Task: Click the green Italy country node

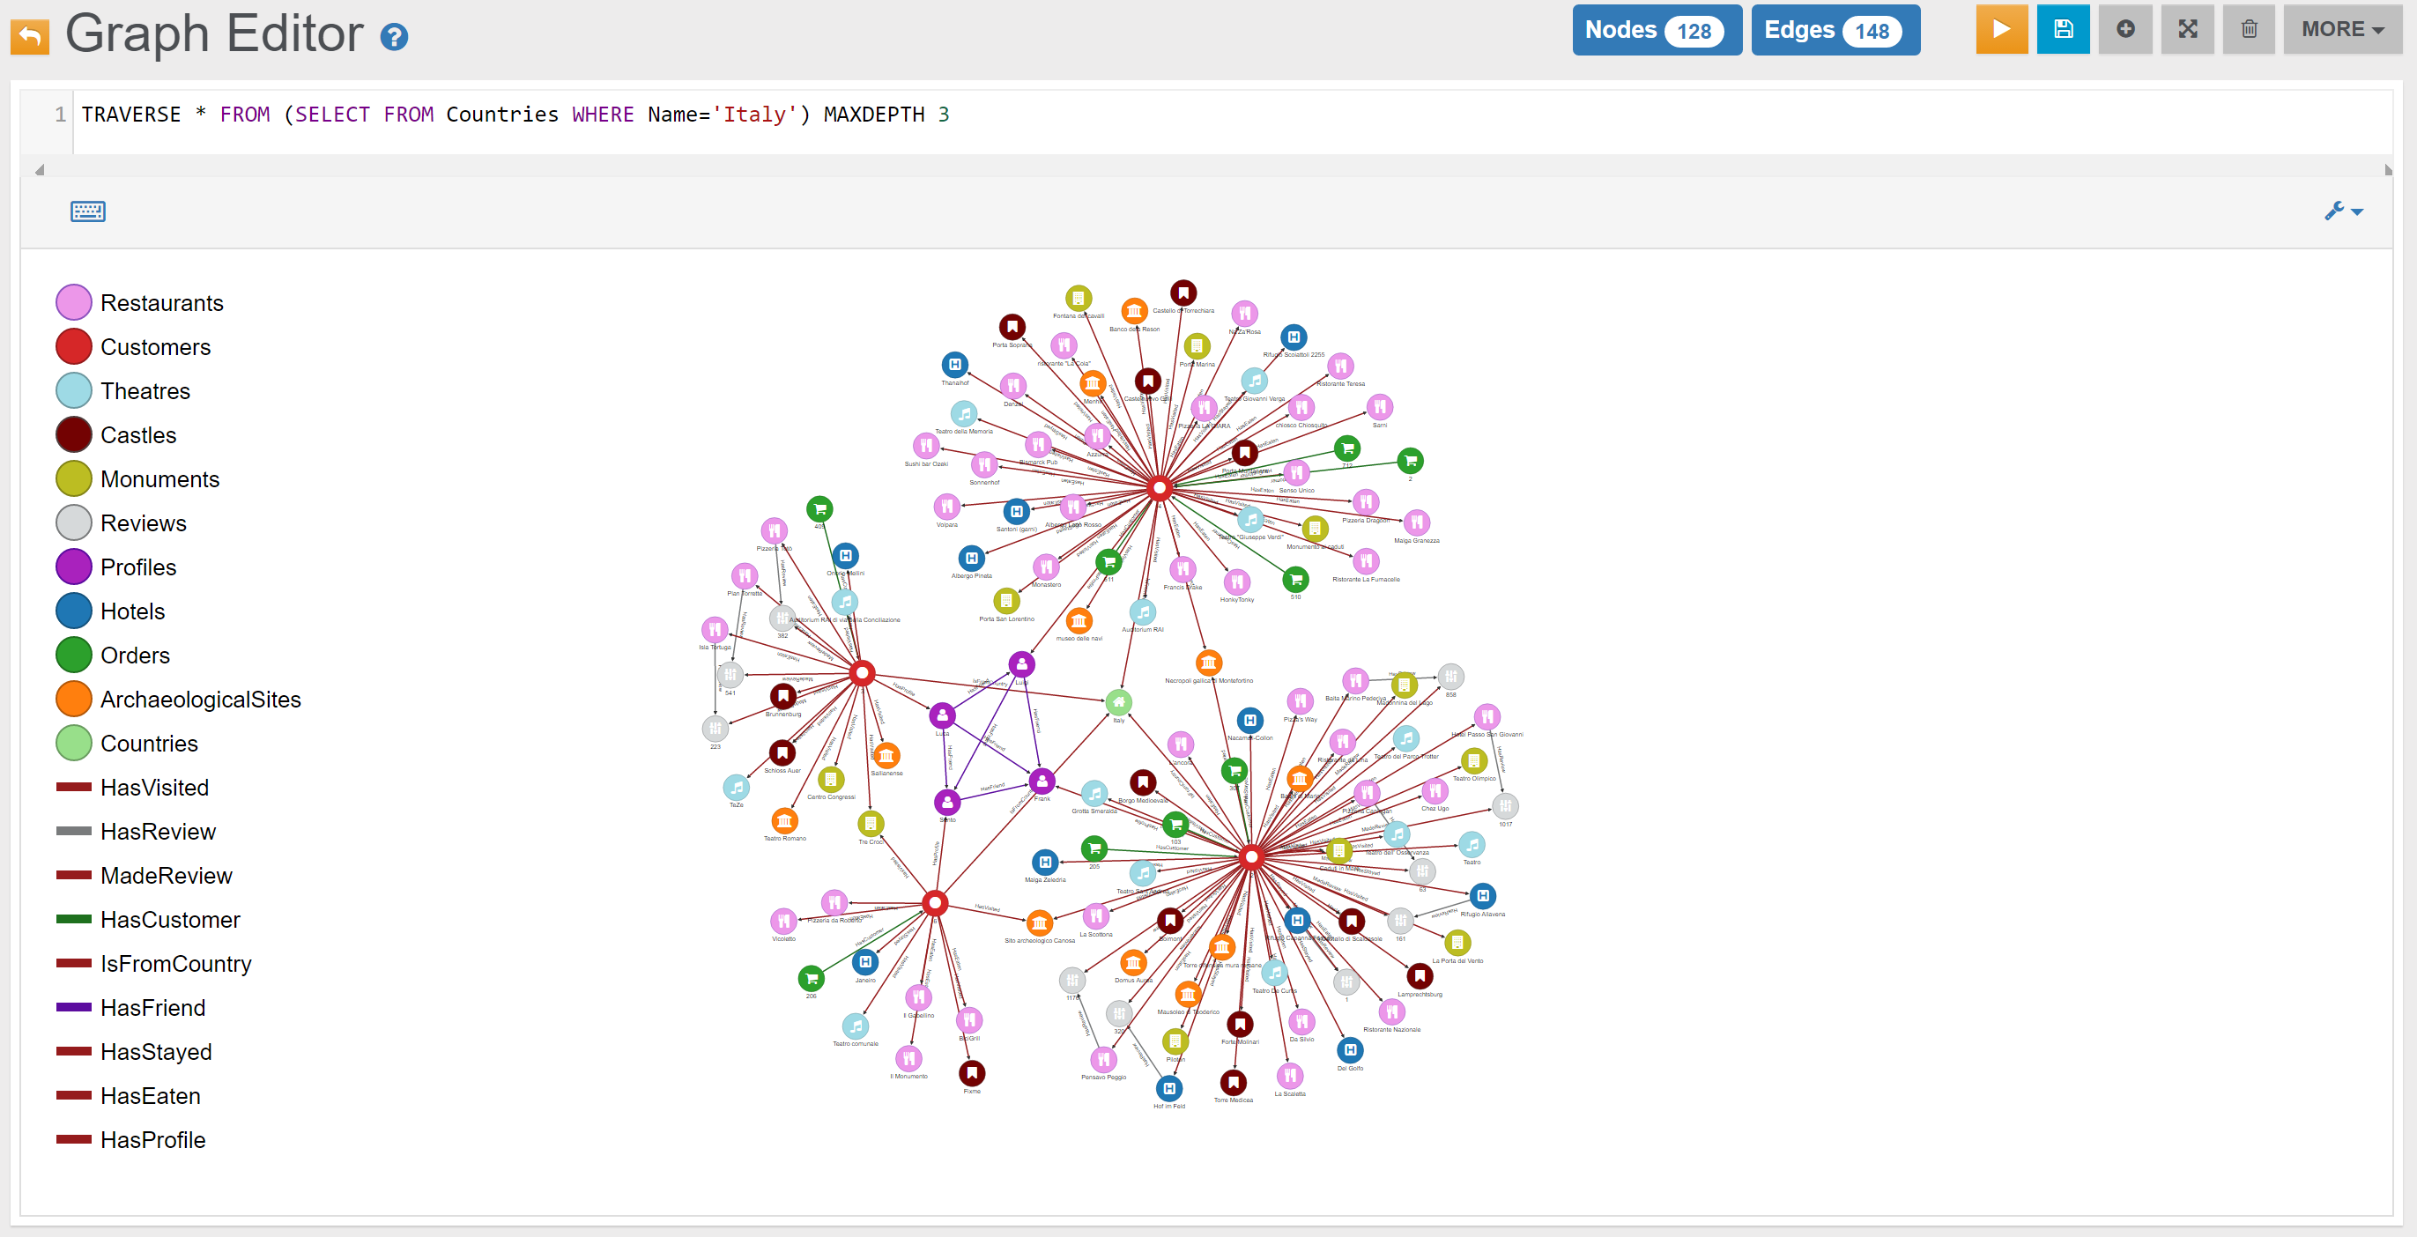Action: (1118, 701)
